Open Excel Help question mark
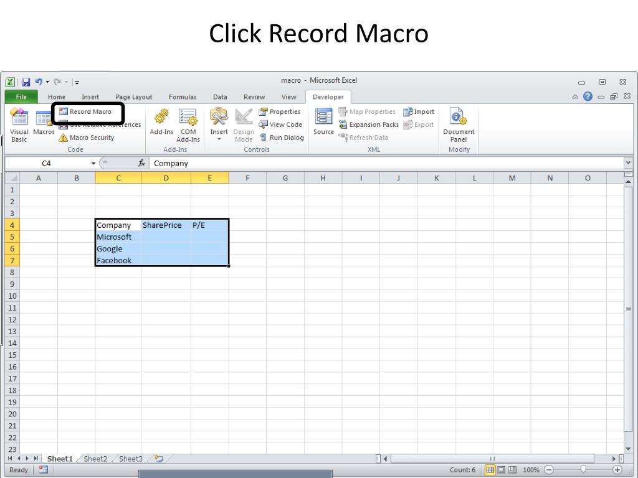This screenshot has height=478, width=638. (x=588, y=96)
